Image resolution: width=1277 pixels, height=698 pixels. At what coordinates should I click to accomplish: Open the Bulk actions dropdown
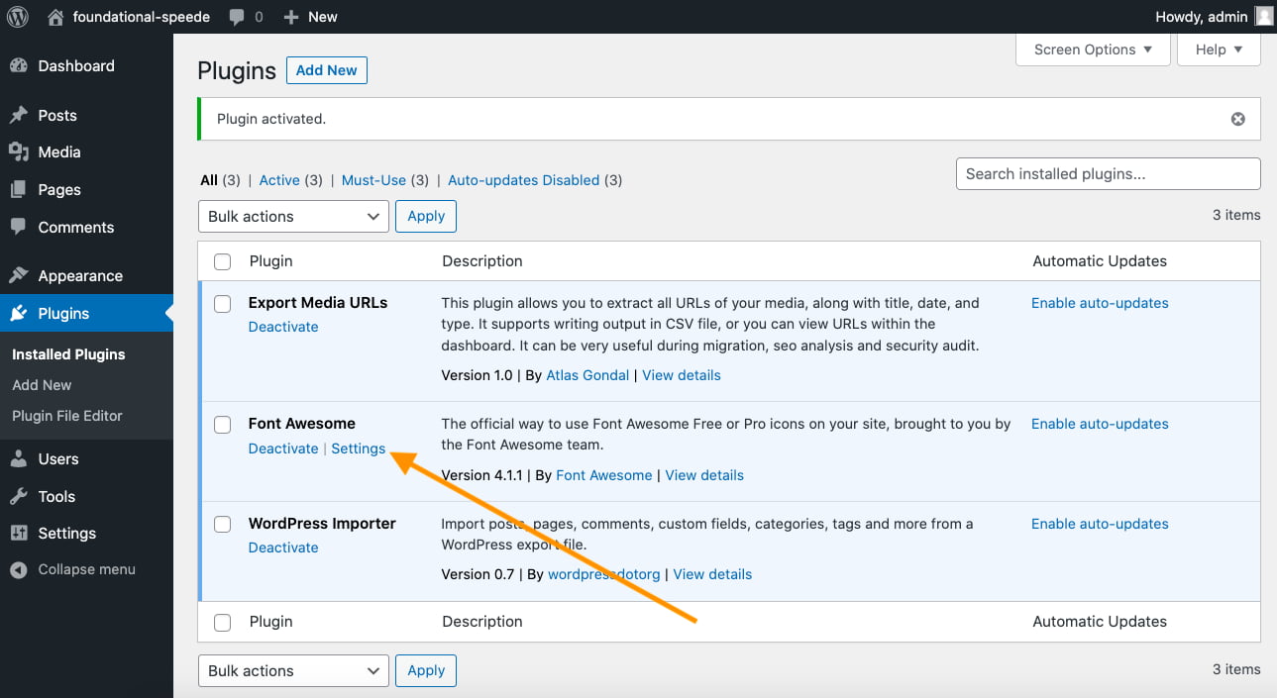[293, 216]
